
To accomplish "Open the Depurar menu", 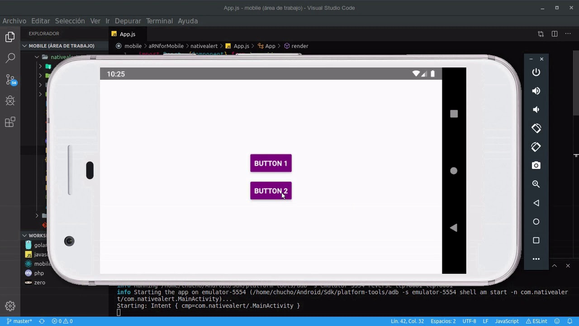I will click(x=128, y=21).
